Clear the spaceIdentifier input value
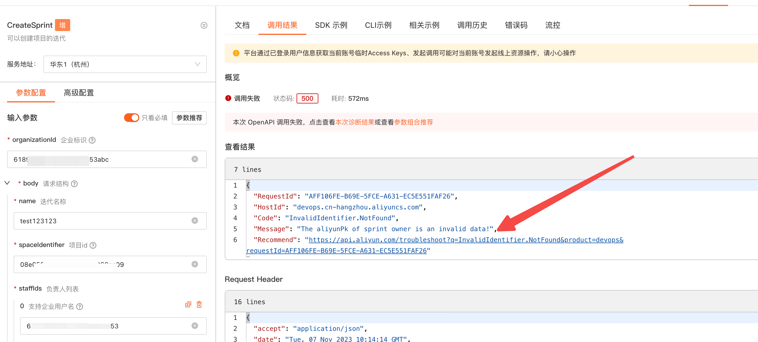This screenshot has width=758, height=342. pos(195,264)
